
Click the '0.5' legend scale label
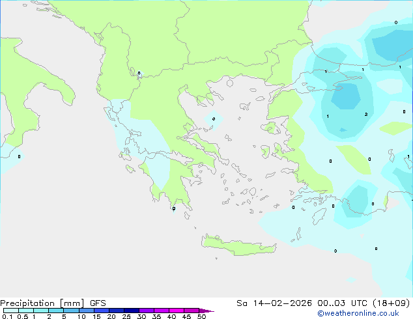[23, 316]
